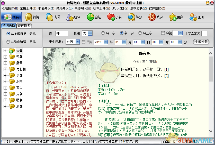Click the 魏晋 folder icon
215x145 pixels.
[x=12, y=63]
